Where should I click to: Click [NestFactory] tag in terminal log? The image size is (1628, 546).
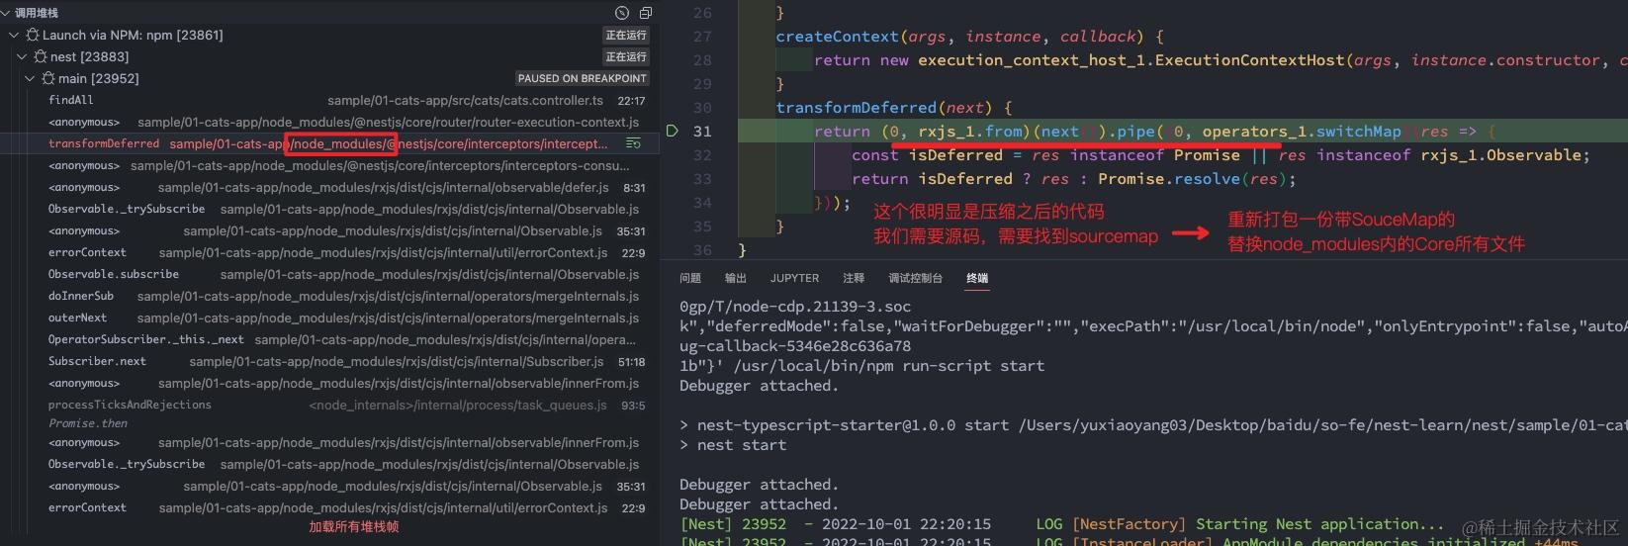tap(1129, 524)
